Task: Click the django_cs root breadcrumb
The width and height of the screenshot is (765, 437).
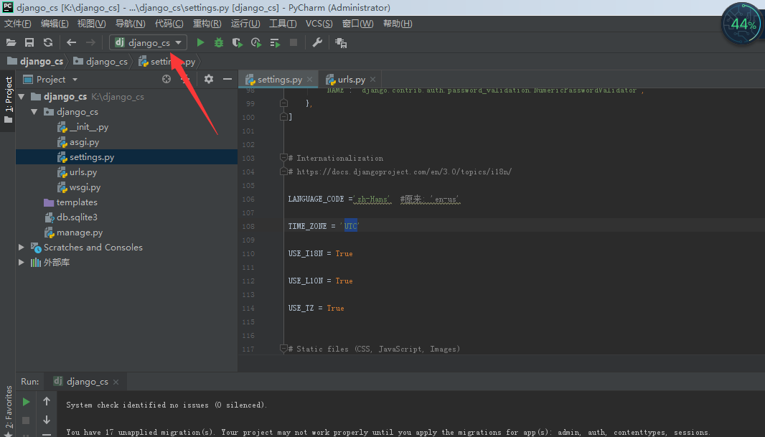Action: 35,62
